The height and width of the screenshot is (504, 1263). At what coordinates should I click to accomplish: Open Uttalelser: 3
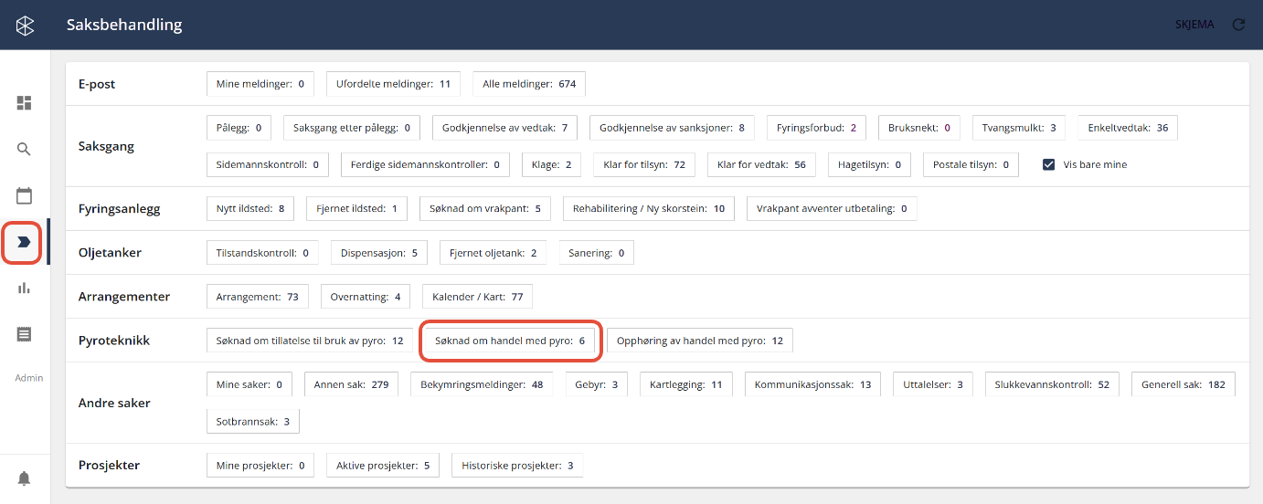[x=932, y=384]
